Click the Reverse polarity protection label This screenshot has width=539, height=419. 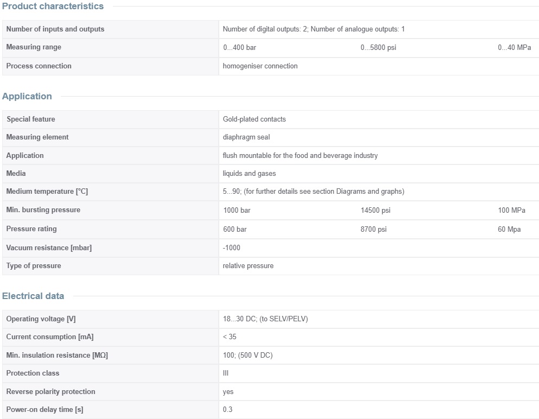click(50, 392)
